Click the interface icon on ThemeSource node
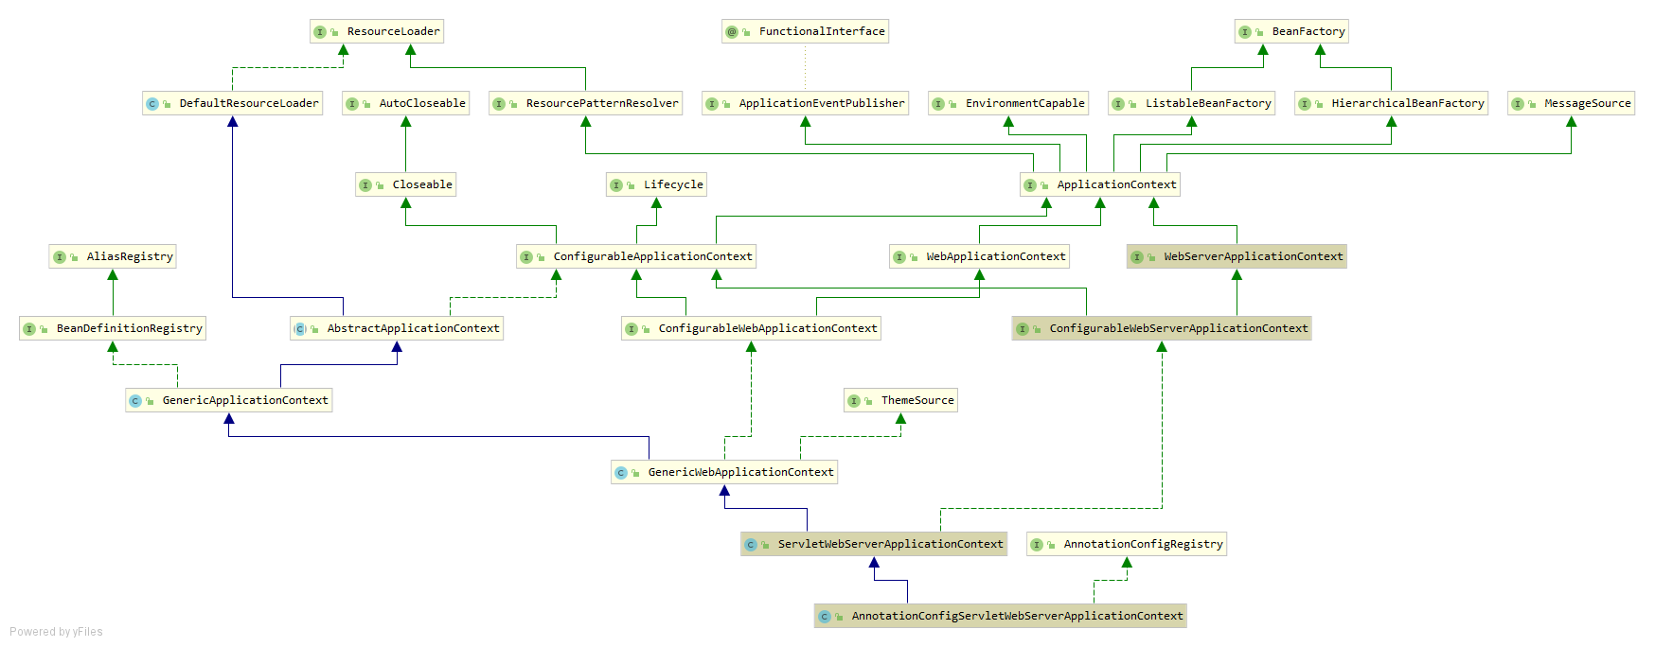The image size is (1655, 647). pos(854,401)
